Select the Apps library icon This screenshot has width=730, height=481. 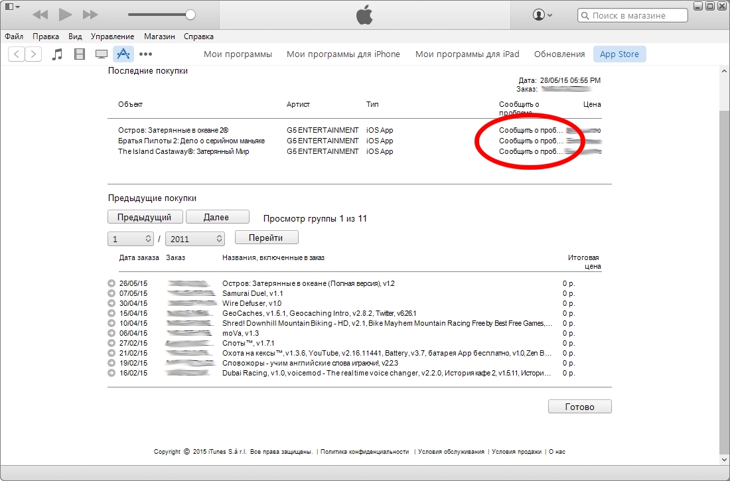123,54
